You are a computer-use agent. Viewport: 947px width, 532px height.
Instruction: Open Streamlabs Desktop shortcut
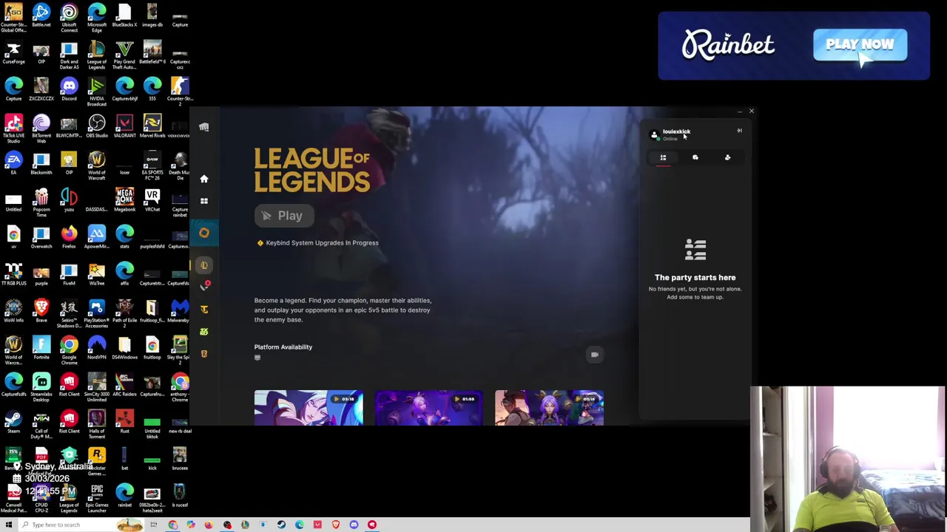click(41, 387)
